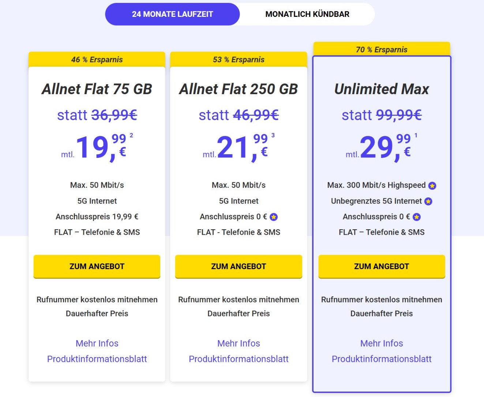484x397 pixels.
Task: Open Produktinformationsblatt for Allnet Flat 250 GB
Action: (239, 359)
